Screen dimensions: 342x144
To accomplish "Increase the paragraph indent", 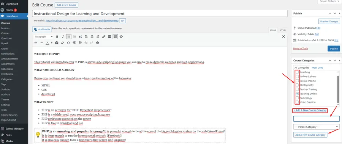I will [x=80, y=43].
